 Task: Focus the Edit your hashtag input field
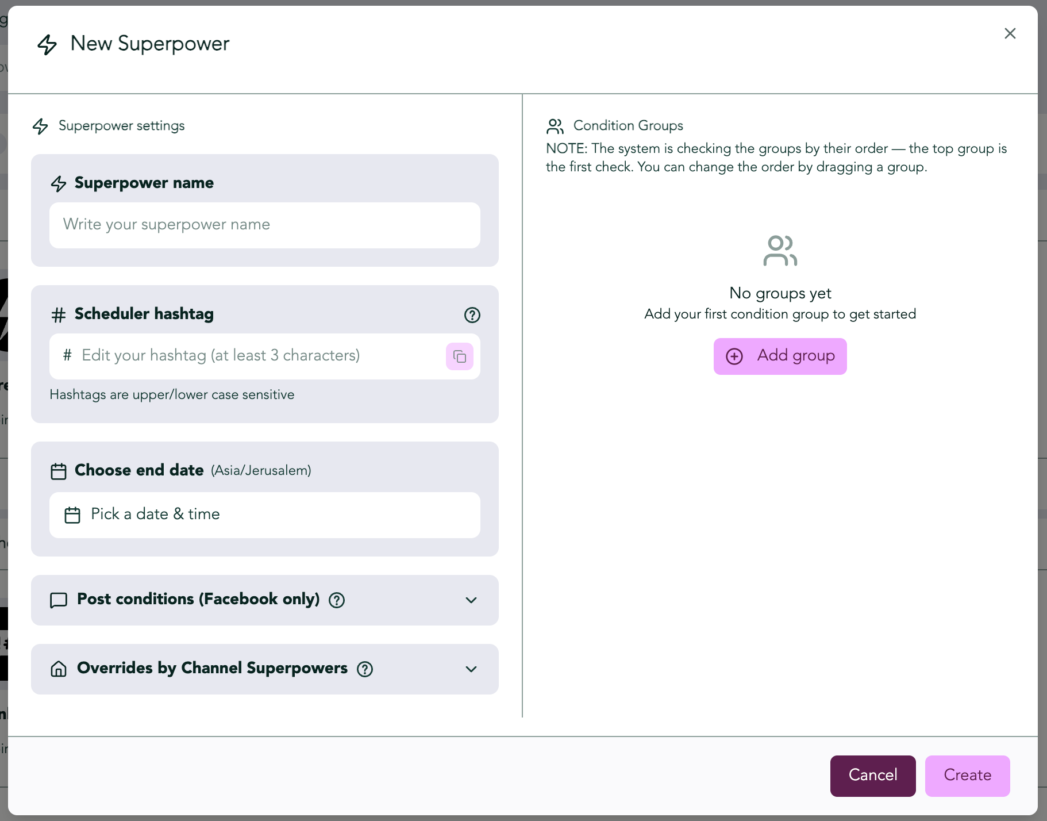pos(247,356)
